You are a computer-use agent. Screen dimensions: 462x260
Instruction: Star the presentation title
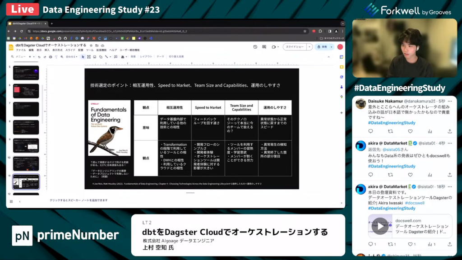point(91,46)
